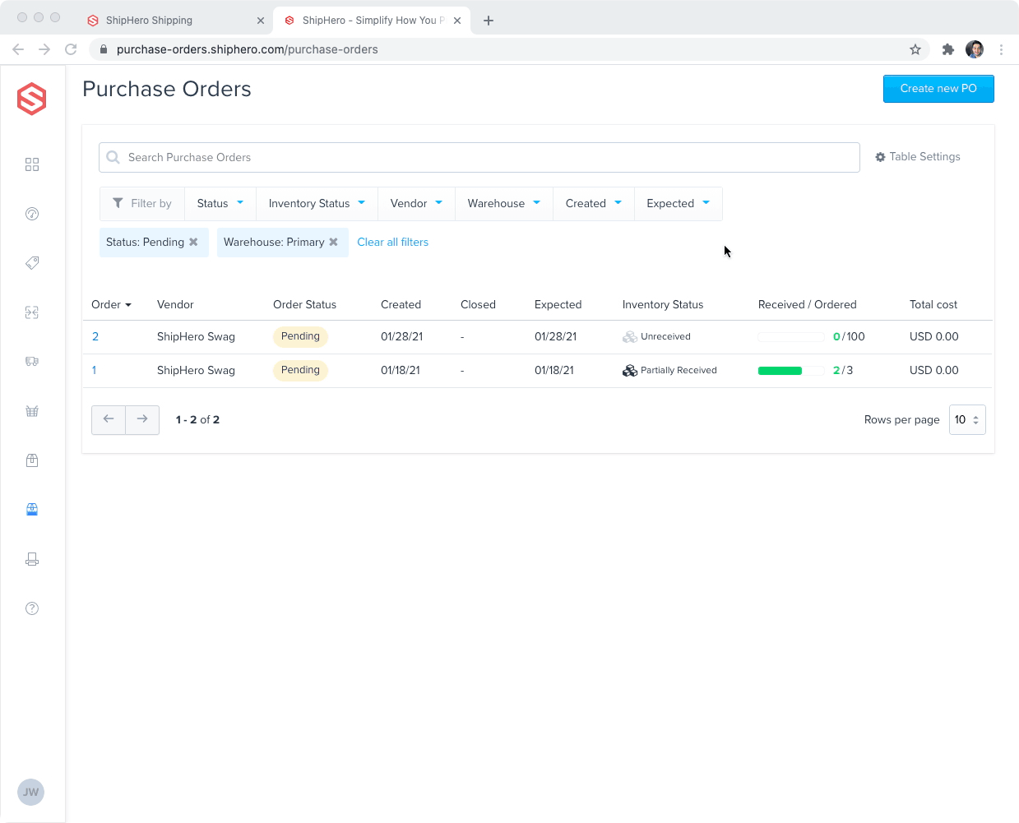
Task: Remove the Status: Pending filter chip
Action: click(x=193, y=242)
